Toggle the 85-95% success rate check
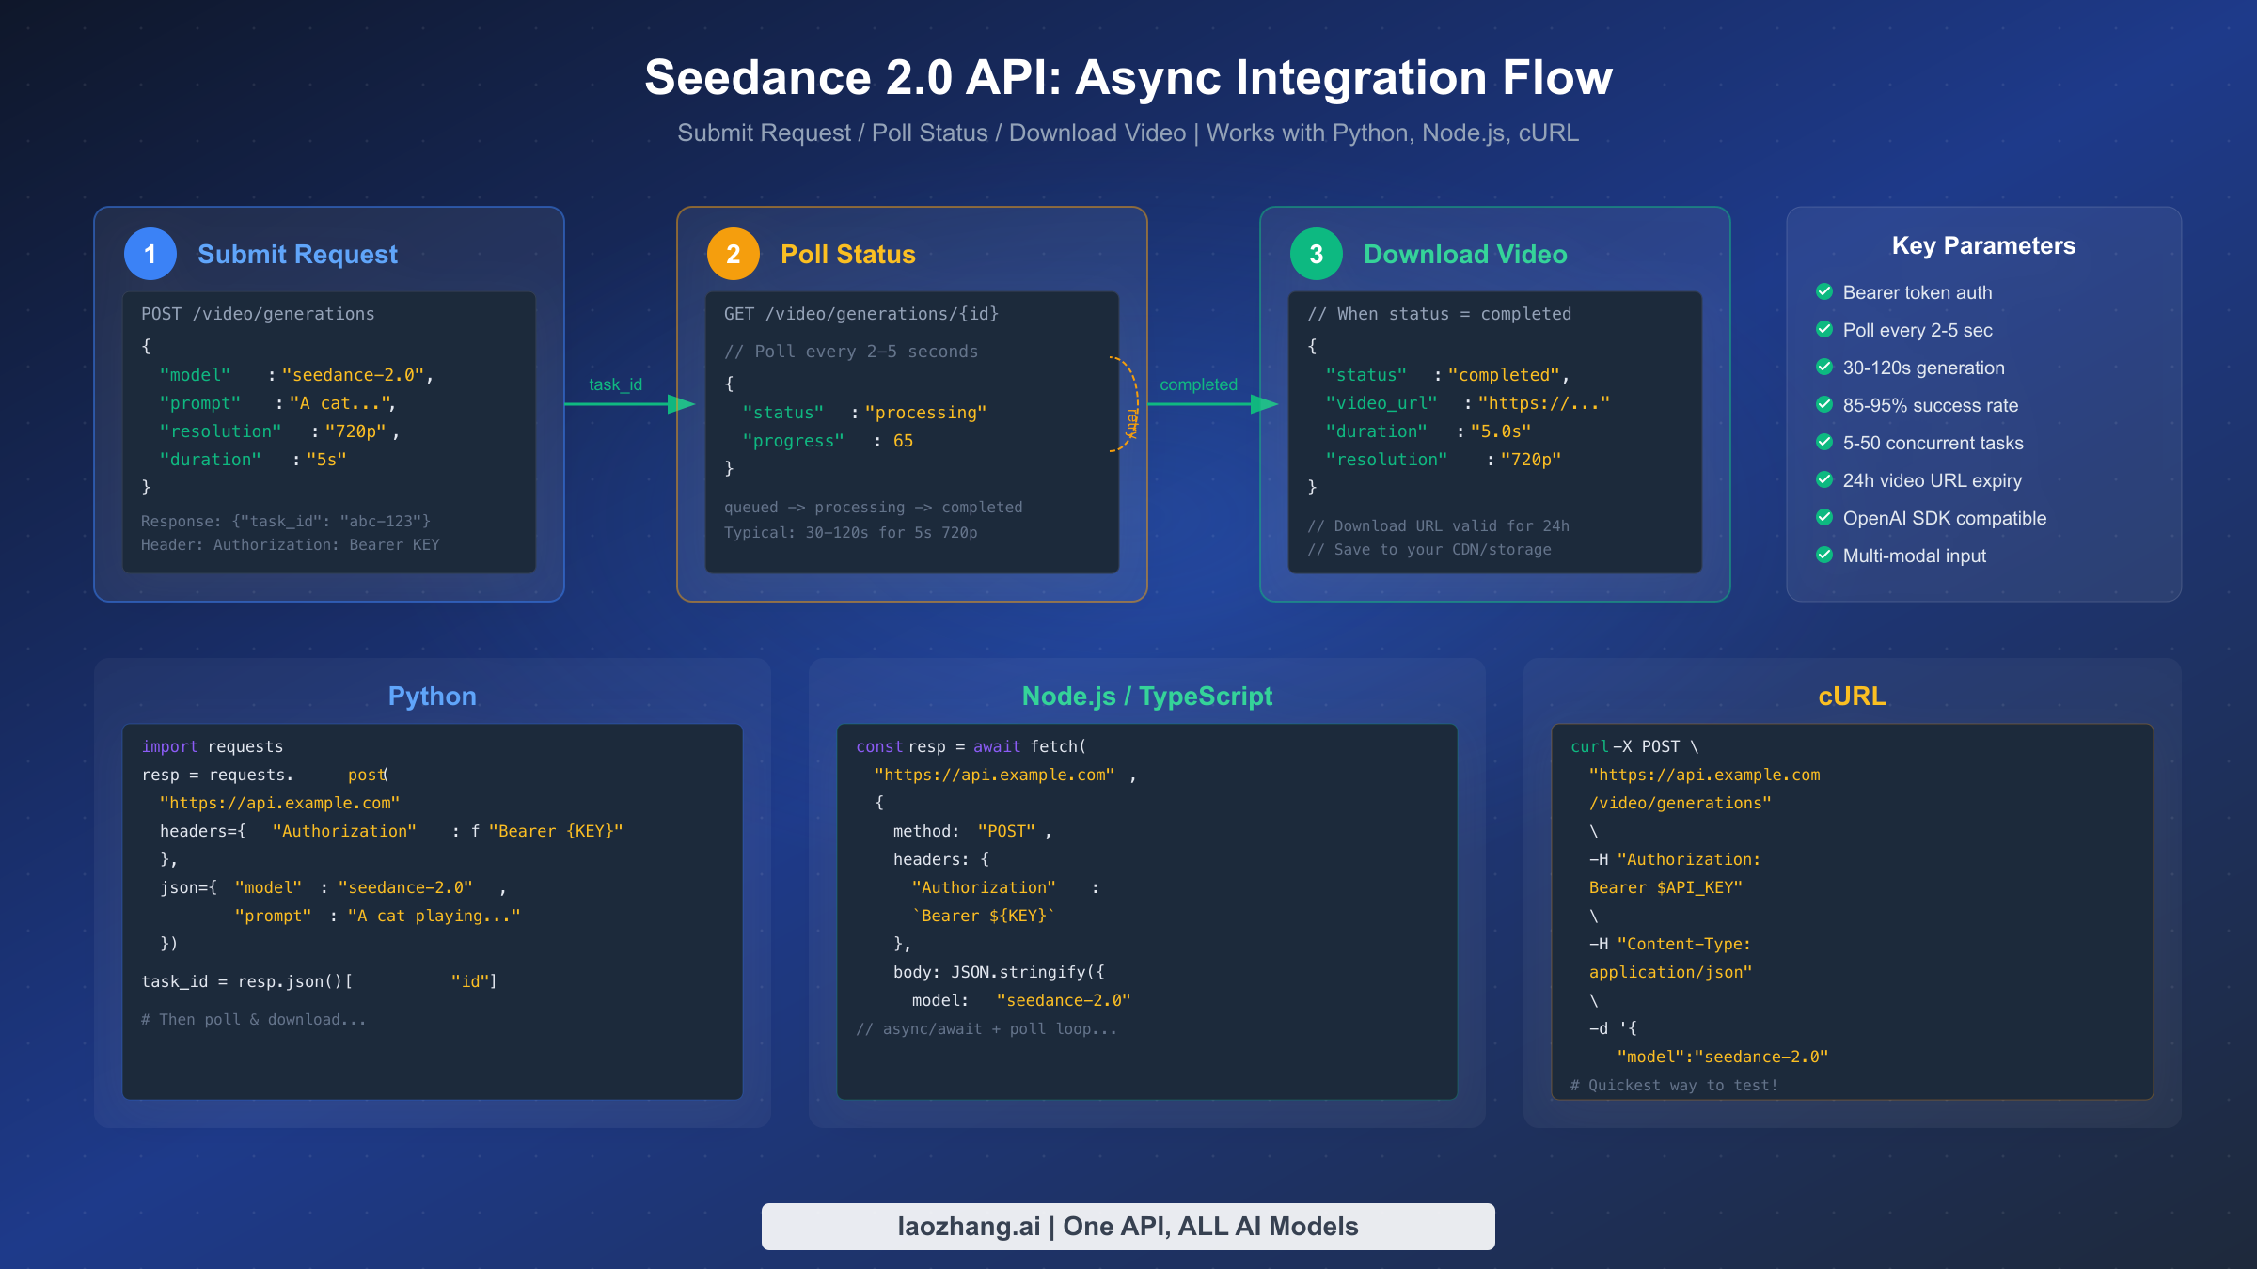The image size is (2257, 1269). pyautogui.click(x=1825, y=405)
